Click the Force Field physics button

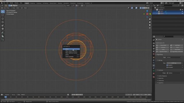coord(162,45)
